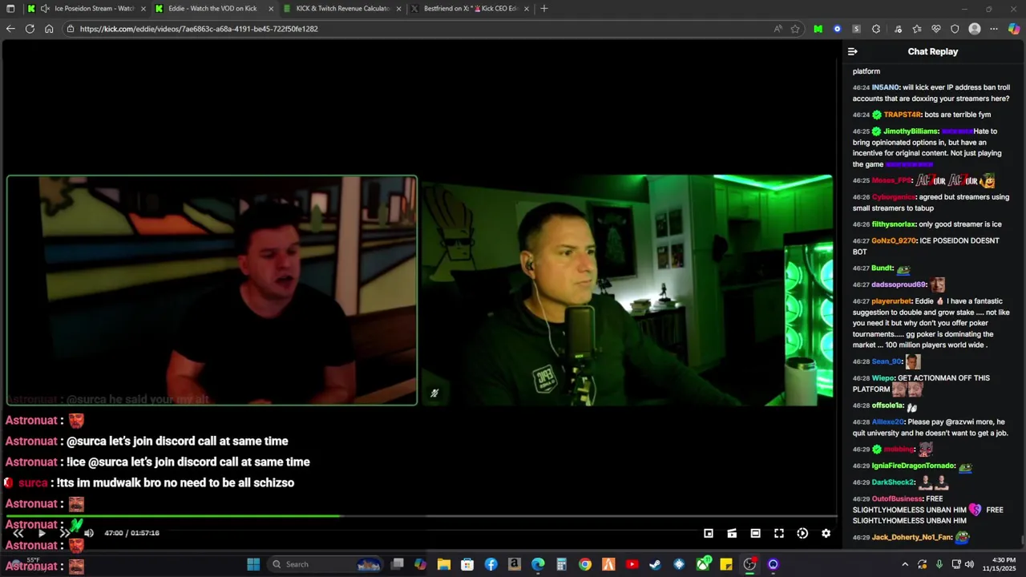Open Steam from the taskbar
Screen dimensions: 1026x577
click(656, 564)
